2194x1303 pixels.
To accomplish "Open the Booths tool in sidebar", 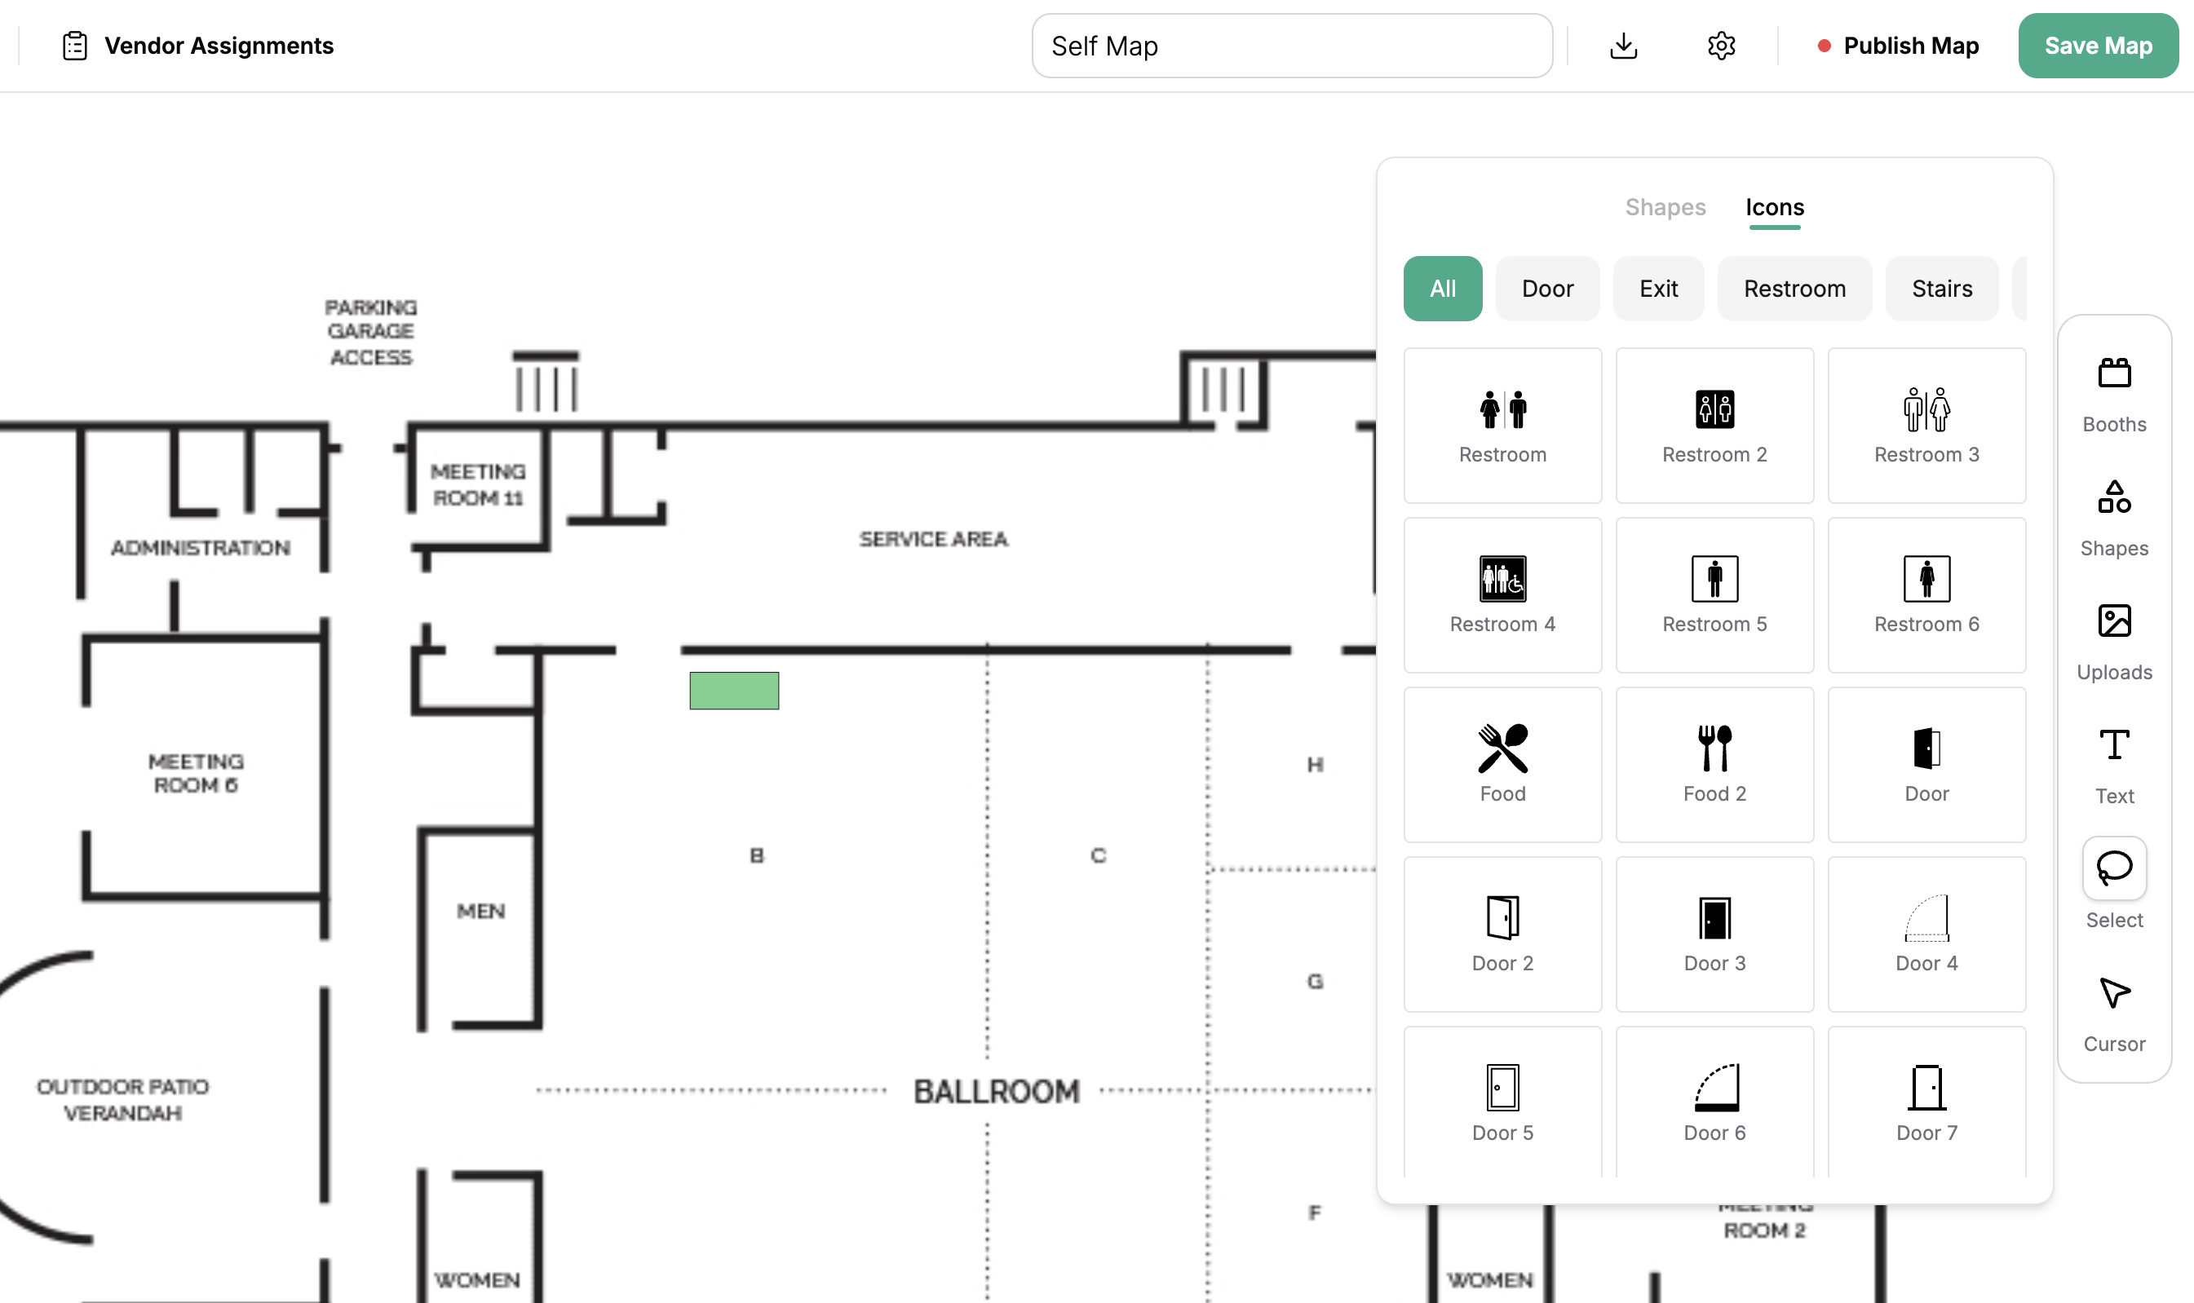I will tap(2113, 393).
